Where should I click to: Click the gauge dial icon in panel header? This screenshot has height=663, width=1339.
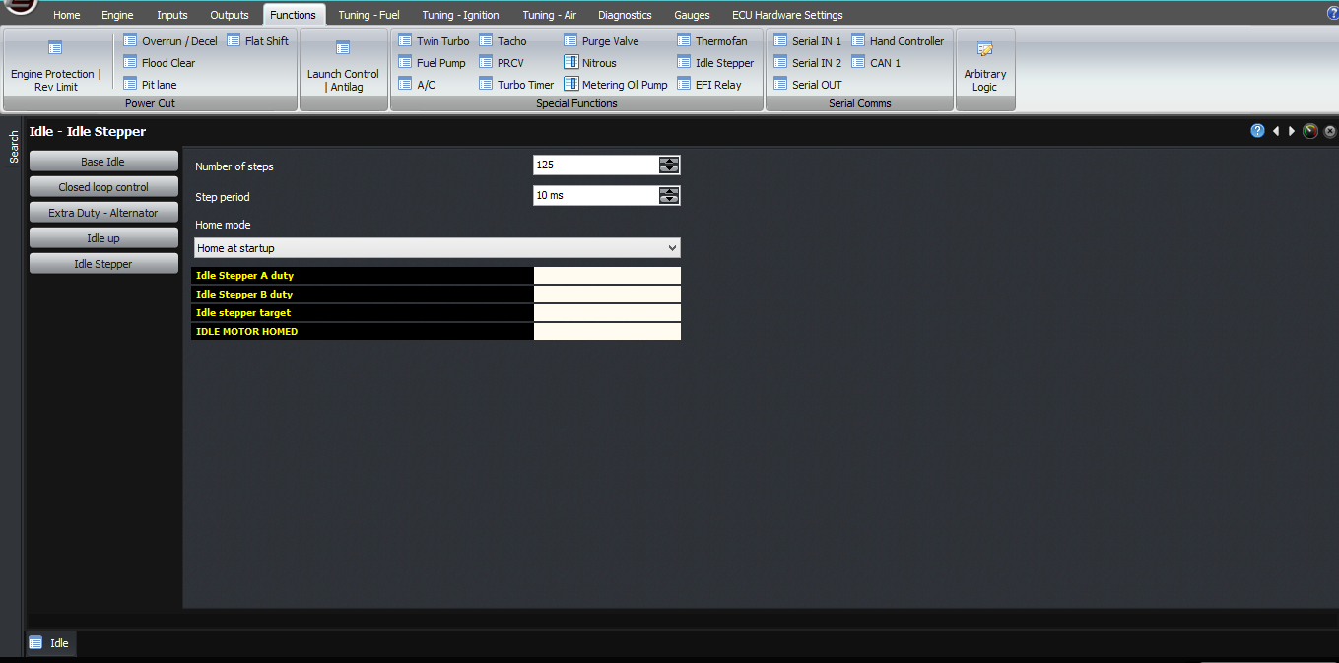point(1310,131)
